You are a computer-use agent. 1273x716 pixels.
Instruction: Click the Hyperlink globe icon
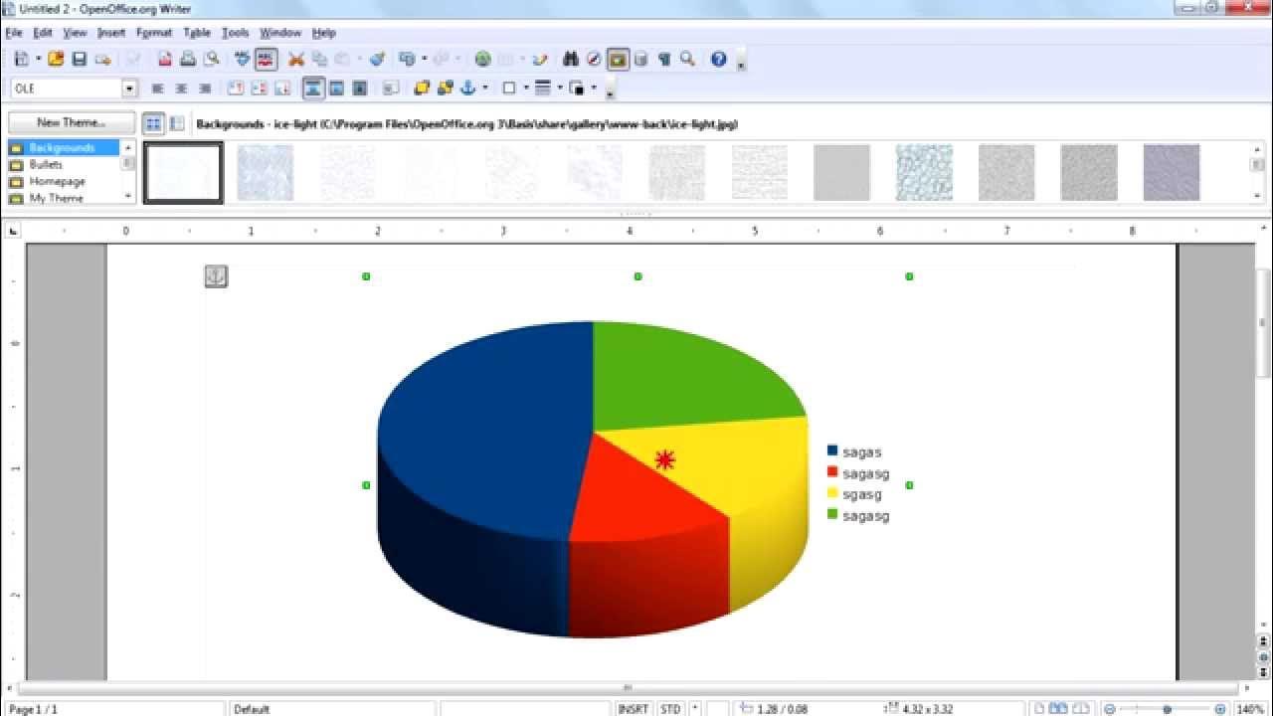tap(482, 59)
